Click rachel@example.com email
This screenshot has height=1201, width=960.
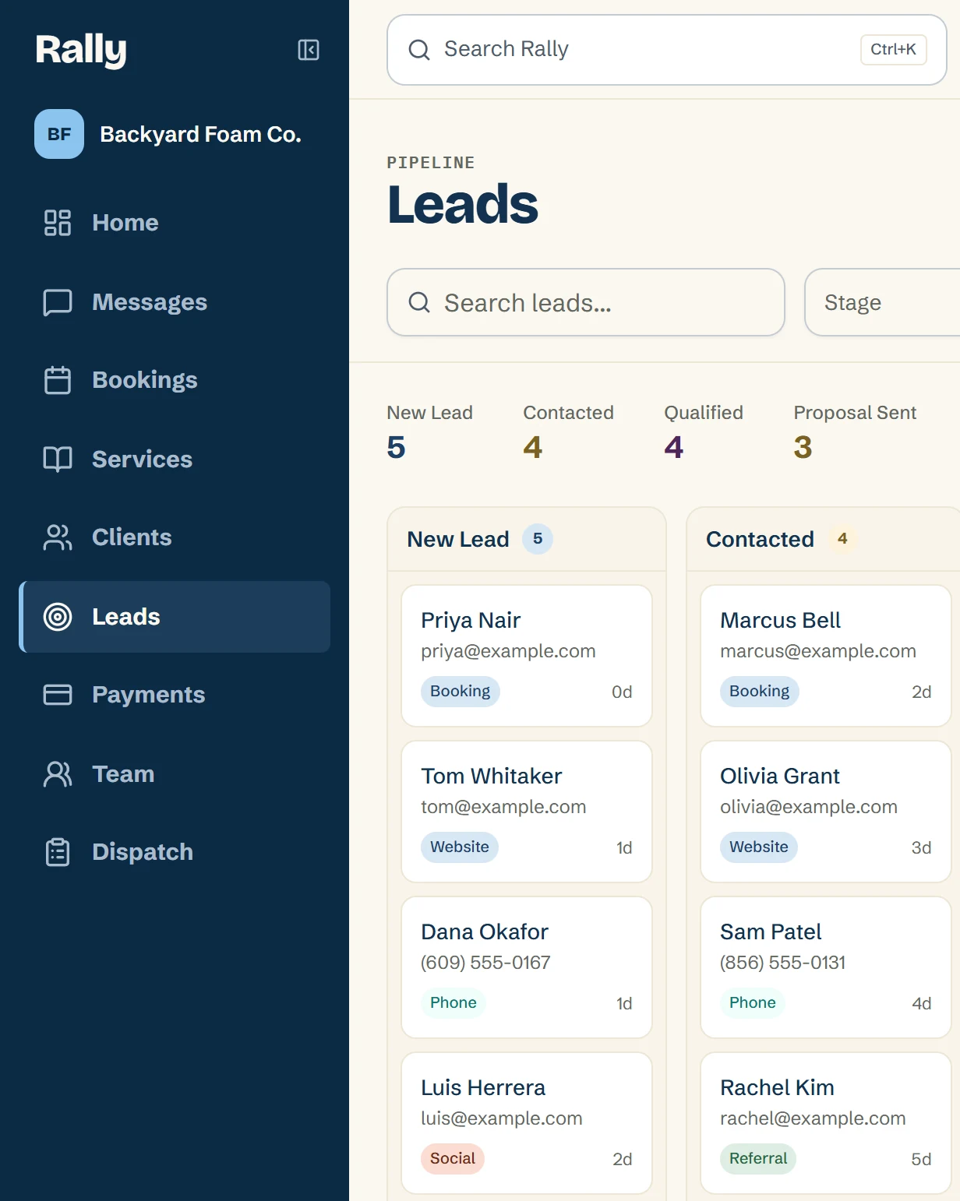click(x=813, y=1118)
